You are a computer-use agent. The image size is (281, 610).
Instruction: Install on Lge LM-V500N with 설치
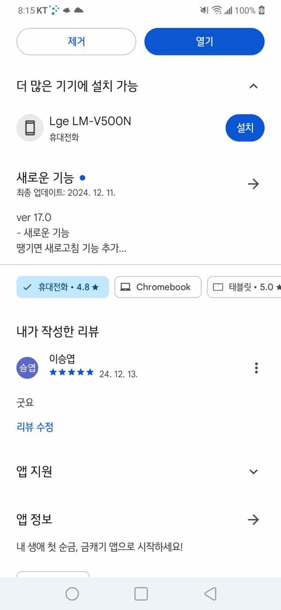(245, 128)
